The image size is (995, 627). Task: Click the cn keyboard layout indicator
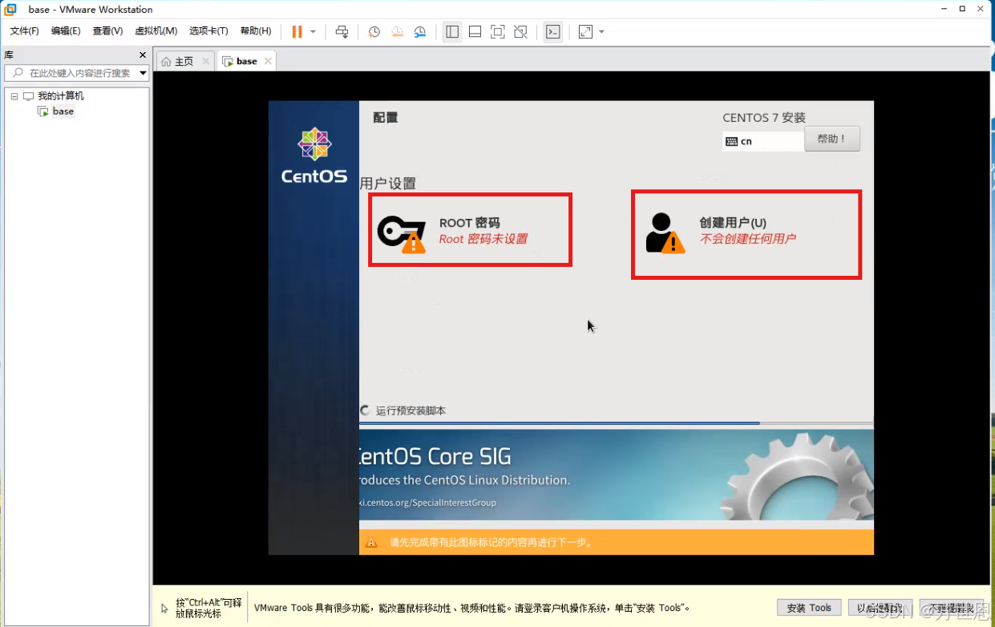[762, 141]
